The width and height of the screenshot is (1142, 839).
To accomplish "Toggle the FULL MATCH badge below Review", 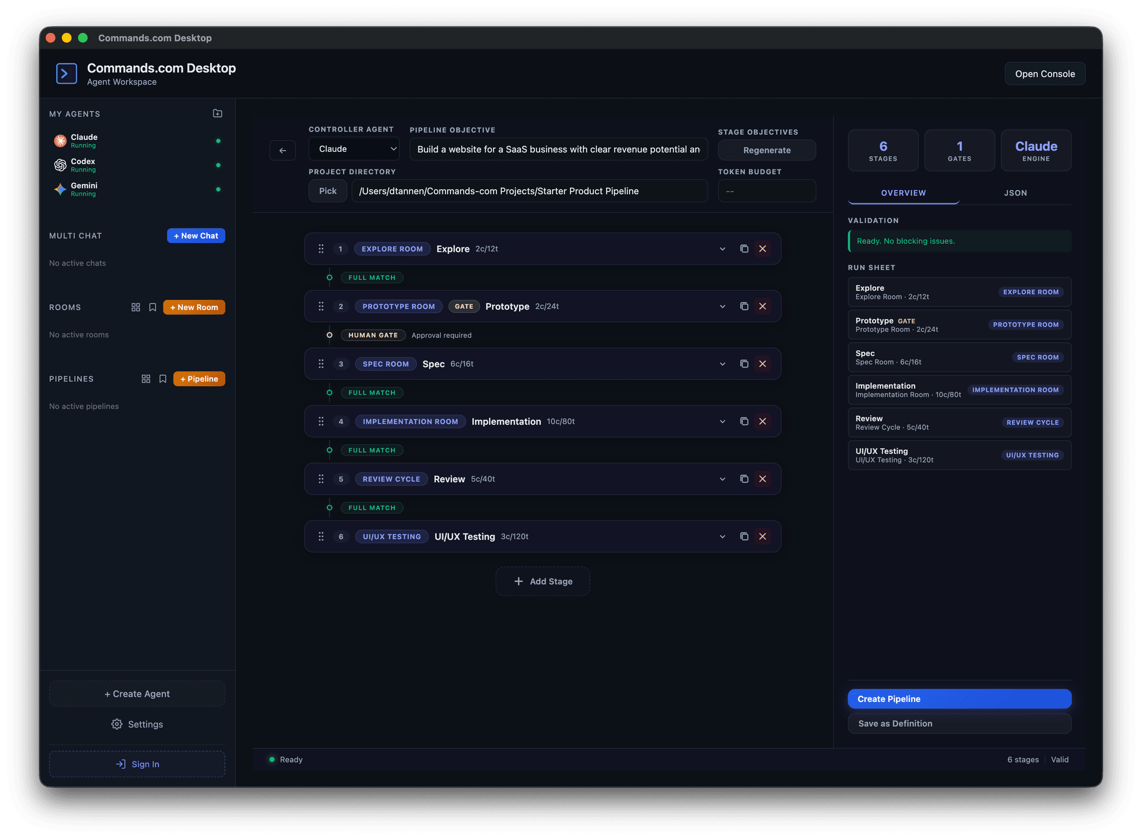I will point(372,508).
